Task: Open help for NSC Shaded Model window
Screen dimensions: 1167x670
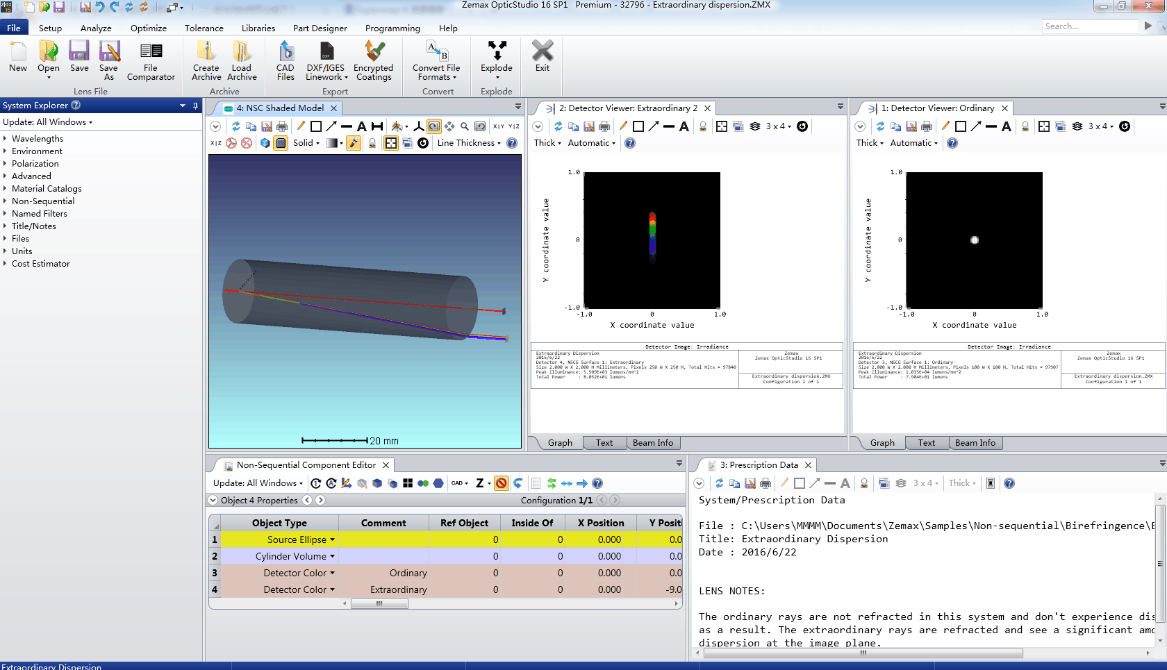Action: pyautogui.click(x=512, y=143)
